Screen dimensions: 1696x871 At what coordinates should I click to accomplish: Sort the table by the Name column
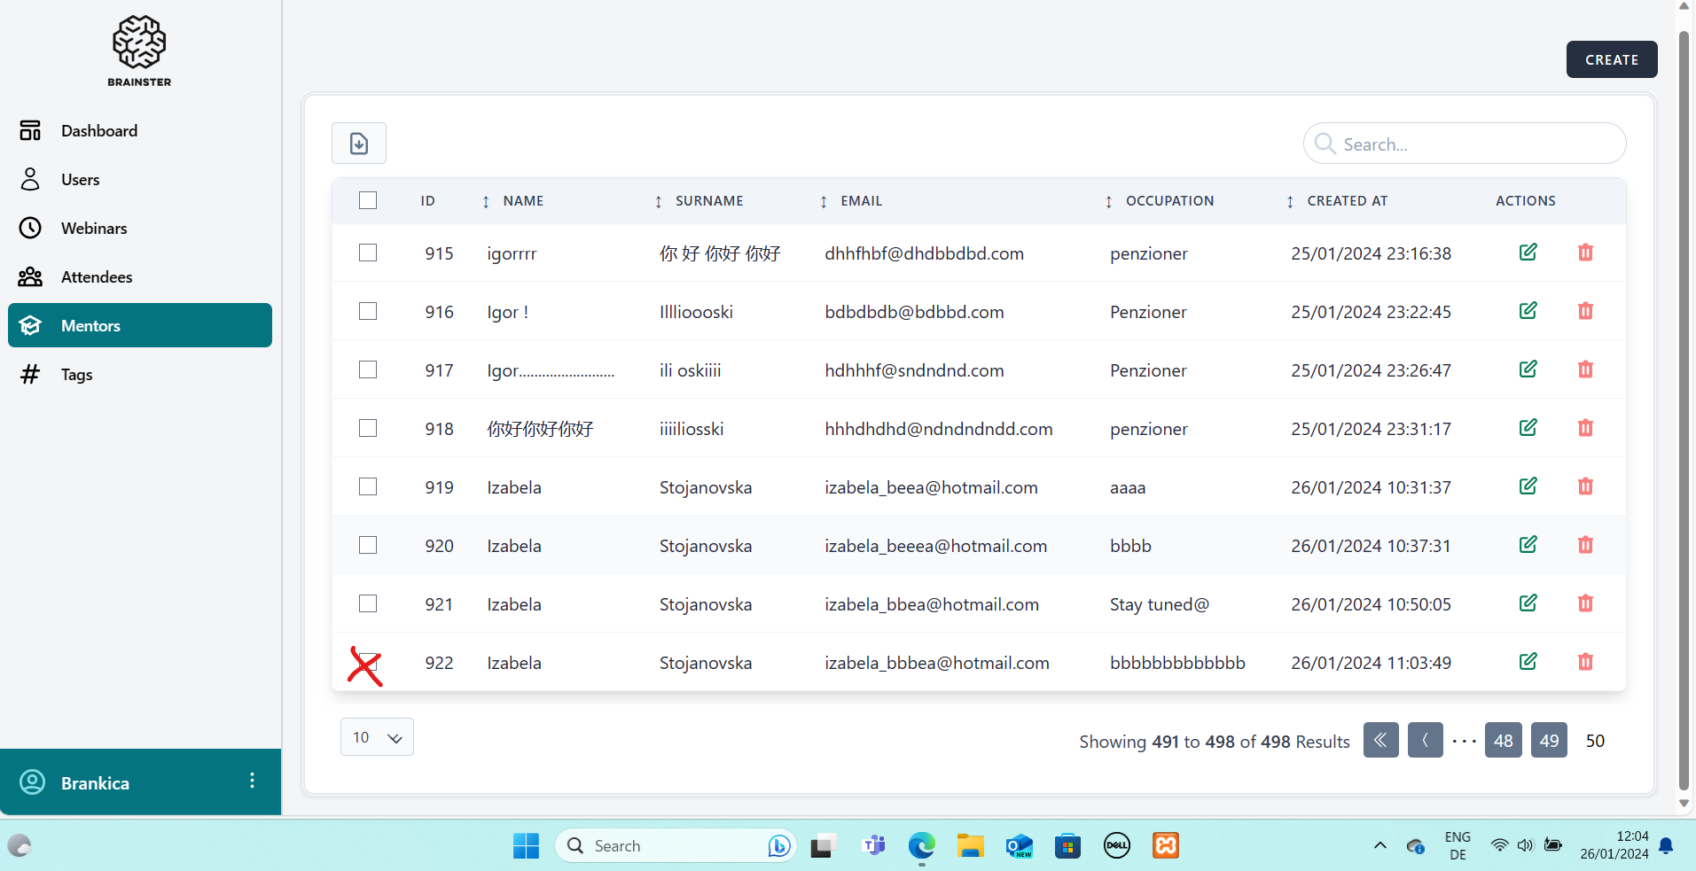[523, 201]
